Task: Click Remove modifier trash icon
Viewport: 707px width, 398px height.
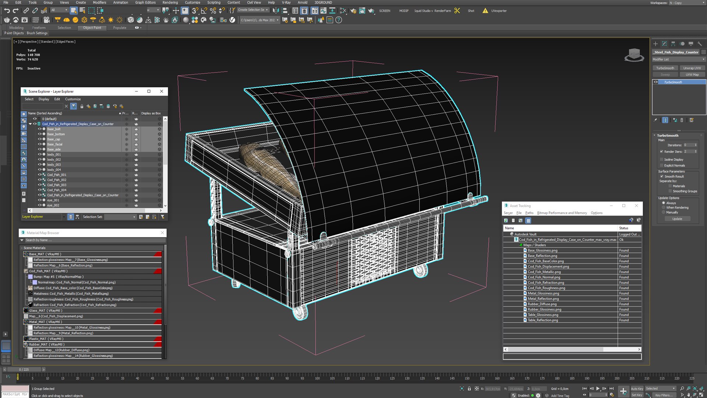Action: [x=682, y=120]
